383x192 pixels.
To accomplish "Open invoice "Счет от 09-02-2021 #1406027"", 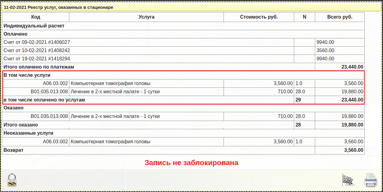I will (x=37, y=42).
